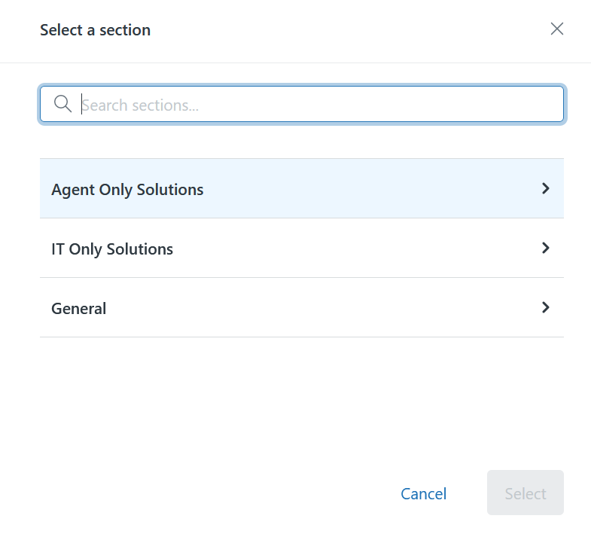Drill into IT Only Solutions arrow icon
The width and height of the screenshot is (591, 540).
tap(545, 248)
